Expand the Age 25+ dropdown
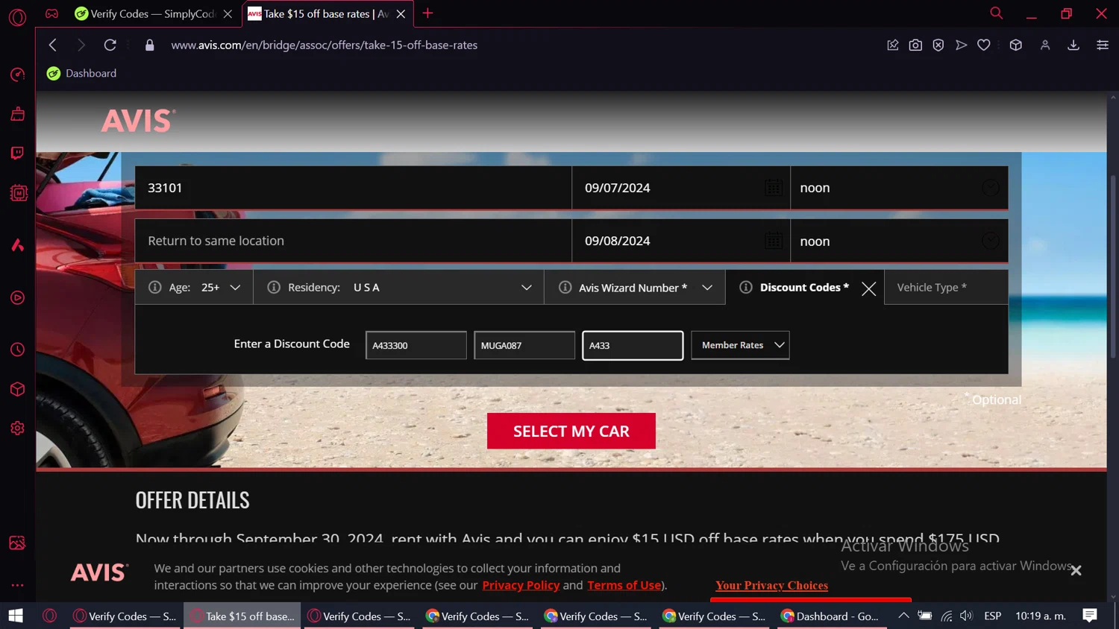1119x629 pixels. coord(235,287)
